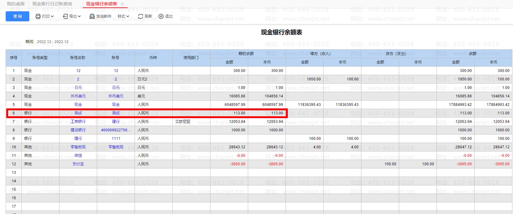This screenshot has width=513, height=214.
Task: Expand the 打印 dropdown arrow
Action: click(x=52, y=16)
